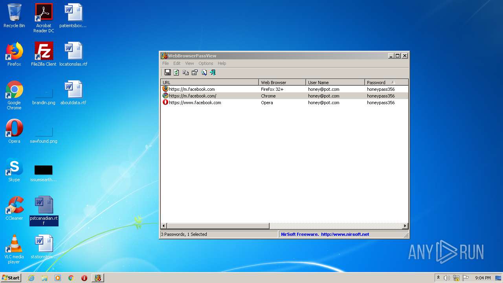This screenshot has width=503, height=283.
Task: Click the horizontal scrollbar right arrow
Action: pos(405,226)
